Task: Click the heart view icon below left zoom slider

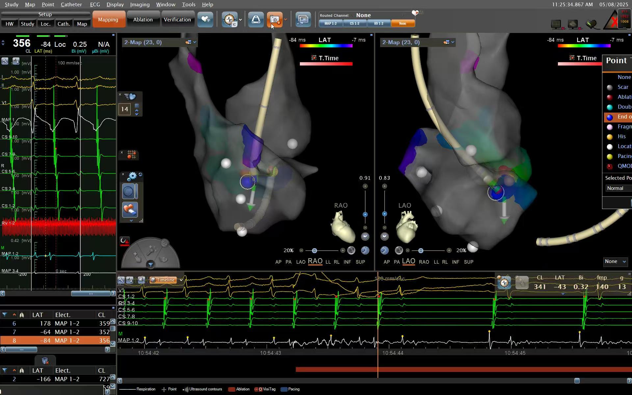Action: (365, 236)
